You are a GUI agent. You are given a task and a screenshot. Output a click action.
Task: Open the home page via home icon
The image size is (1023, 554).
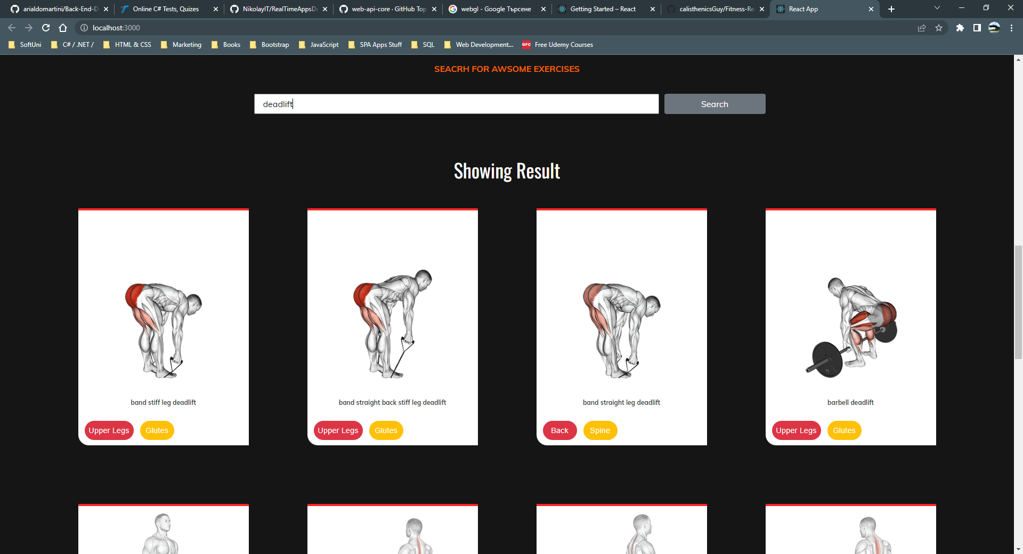click(62, 28)
